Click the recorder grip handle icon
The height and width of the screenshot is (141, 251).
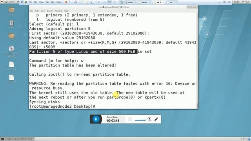point(130,119)
